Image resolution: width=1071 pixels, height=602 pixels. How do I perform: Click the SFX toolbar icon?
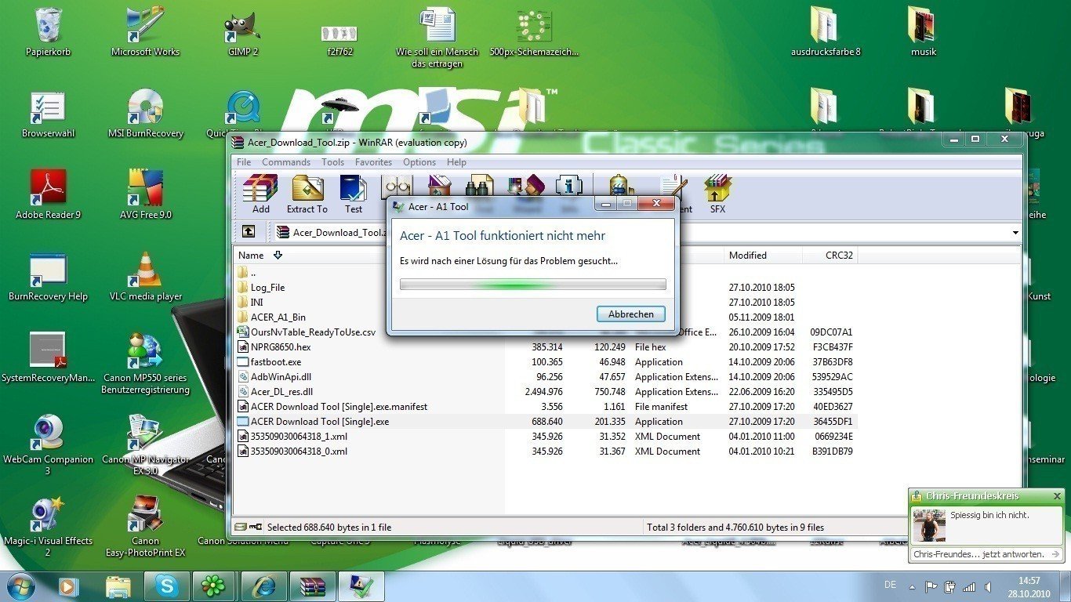point(717,194)
